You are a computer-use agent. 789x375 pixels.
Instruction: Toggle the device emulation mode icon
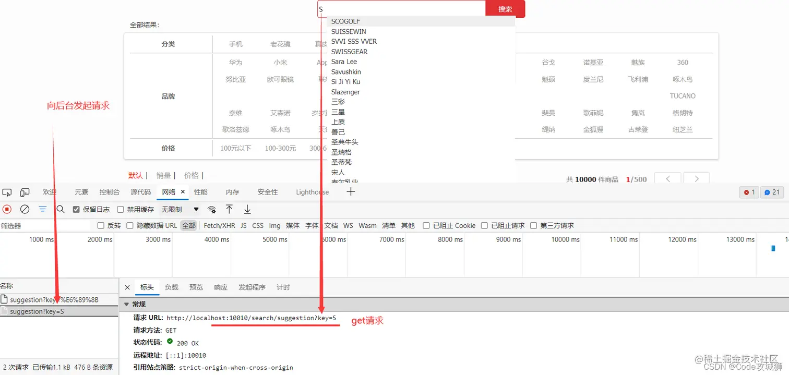tap(25, 192)
